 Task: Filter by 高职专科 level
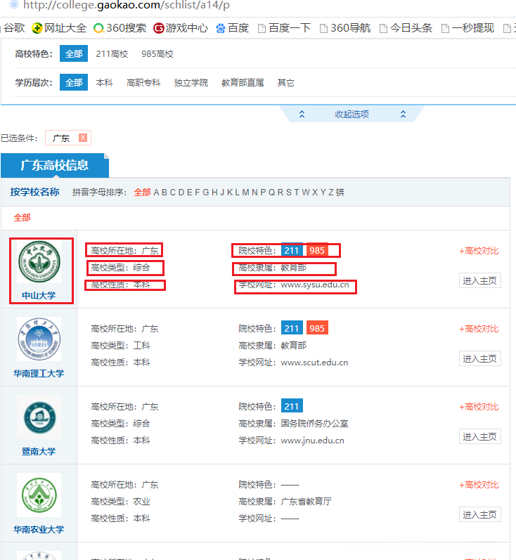pyautogui.click(x=143, y=82)
